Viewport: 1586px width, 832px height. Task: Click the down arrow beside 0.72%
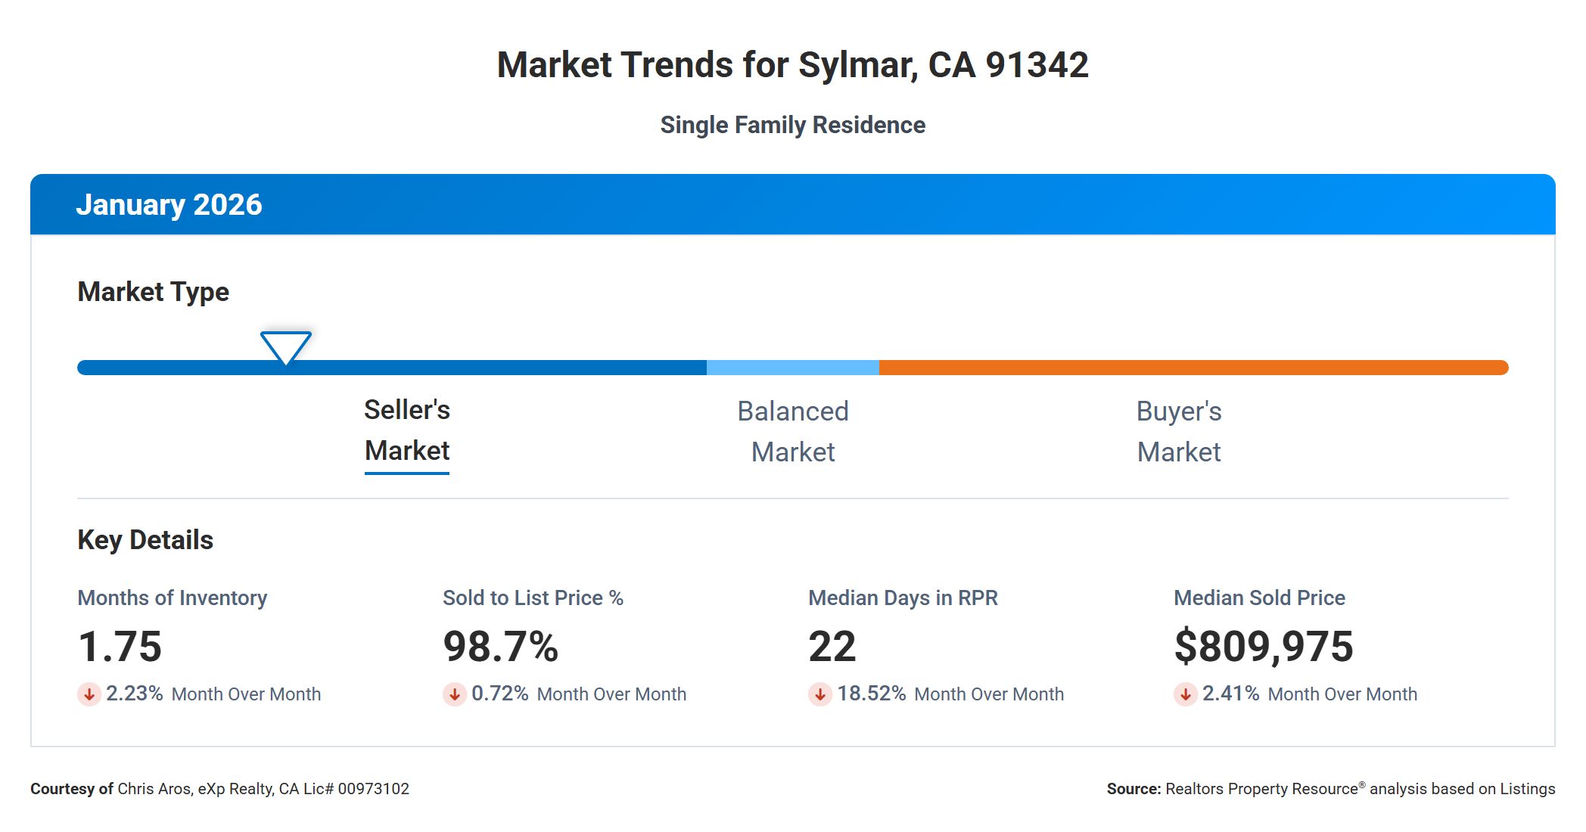[455, 694]
